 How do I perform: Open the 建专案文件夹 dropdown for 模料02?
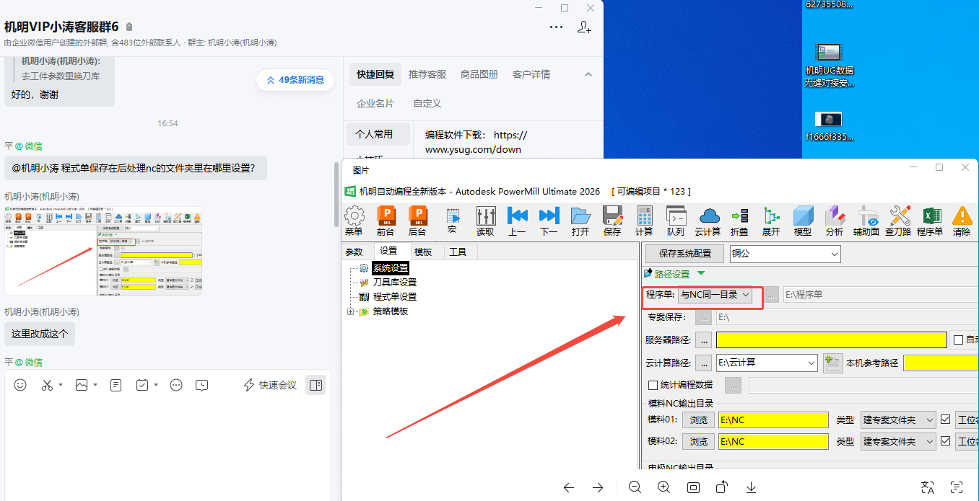[899, 441]
